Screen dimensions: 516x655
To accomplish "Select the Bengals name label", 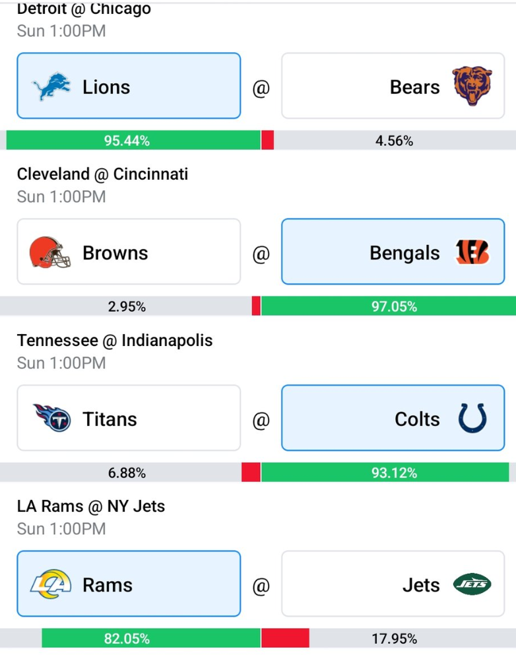I will [x=404, y=253].
